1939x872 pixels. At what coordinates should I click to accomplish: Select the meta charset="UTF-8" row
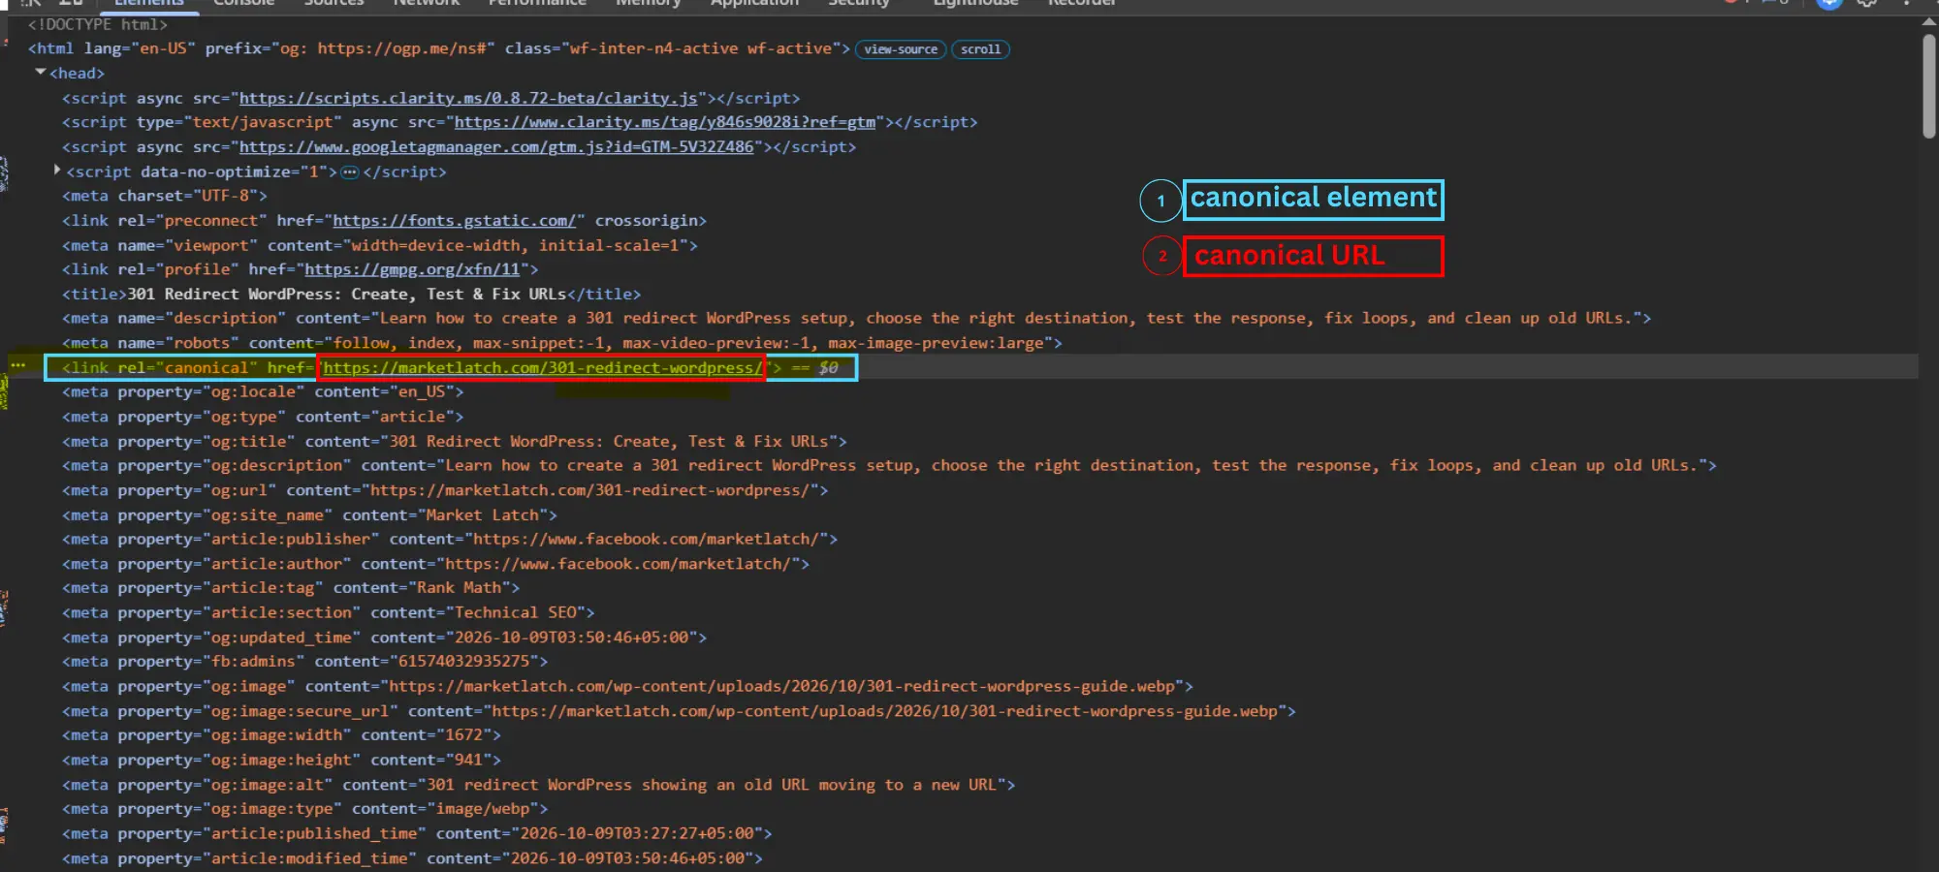[x=164, y=196]
